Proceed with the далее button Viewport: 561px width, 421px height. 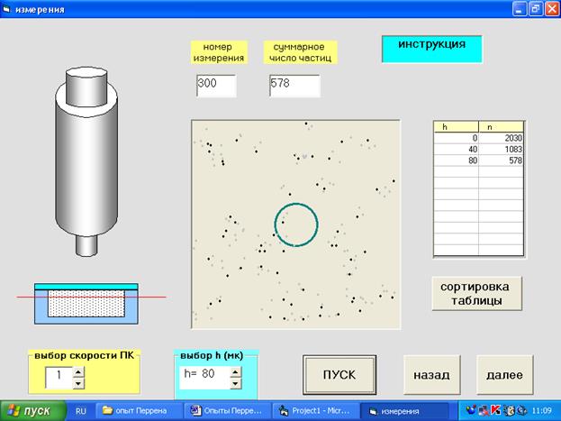[504, 375]
